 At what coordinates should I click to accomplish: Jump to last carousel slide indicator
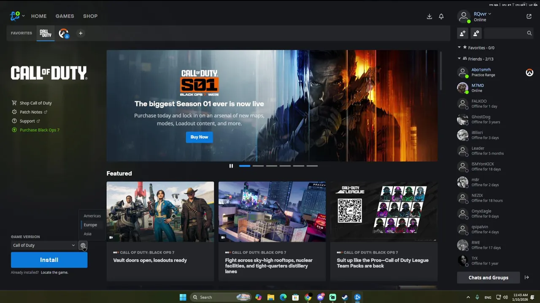[312, 166]
